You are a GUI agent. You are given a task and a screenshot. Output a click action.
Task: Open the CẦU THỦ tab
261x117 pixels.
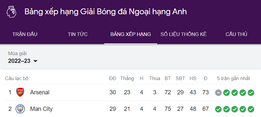click(x=236, y=34)
